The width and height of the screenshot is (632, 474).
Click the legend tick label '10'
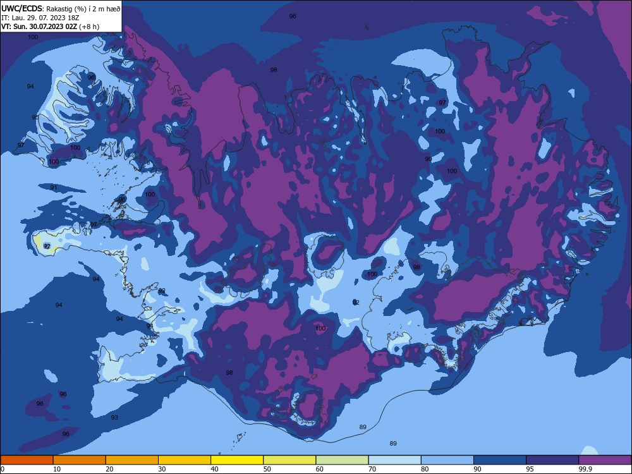coord(57,469)
